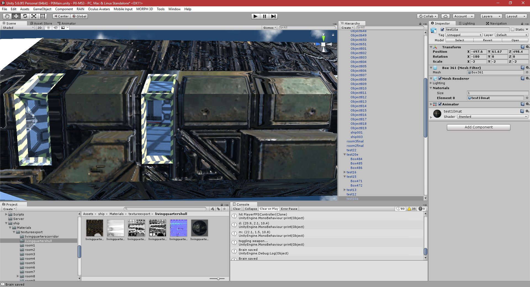This screenshot has width=530, height=287.
Task: Open the GameObject menu
Action: [x=42, y=9]
